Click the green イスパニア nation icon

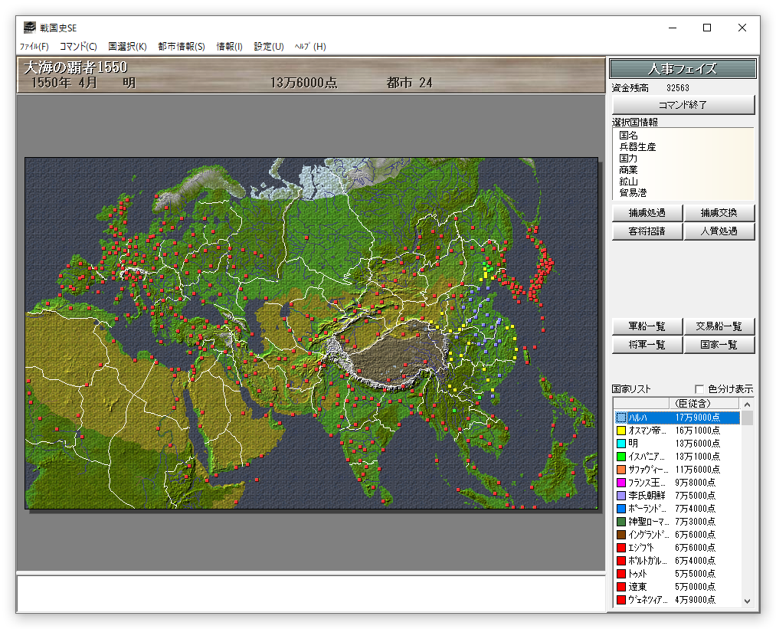coord(621,457)
